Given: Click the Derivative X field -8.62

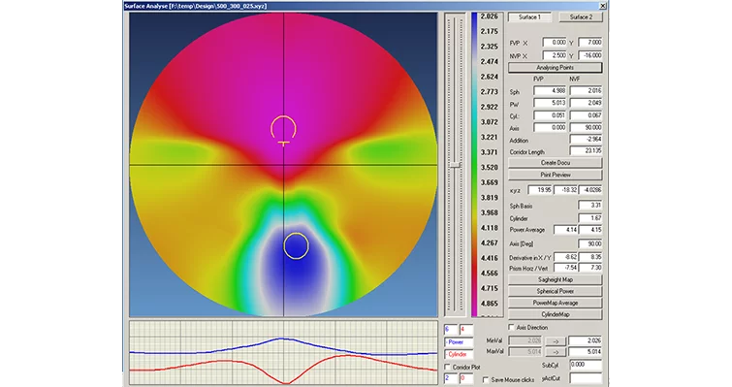Looking at the screenshot, I should (566, 257).
